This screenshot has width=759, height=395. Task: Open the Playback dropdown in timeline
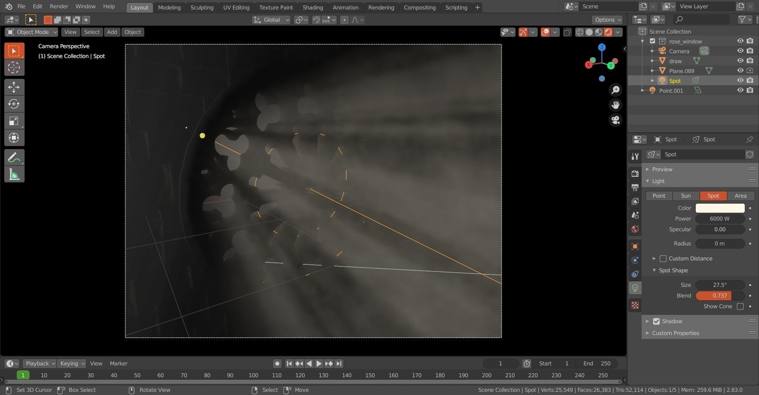[40, 363]
